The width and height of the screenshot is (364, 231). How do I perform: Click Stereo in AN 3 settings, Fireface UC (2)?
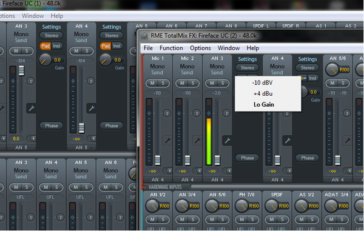coord(248,68)
